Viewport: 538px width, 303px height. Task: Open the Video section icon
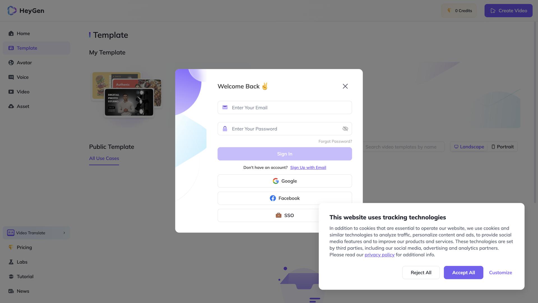[11, 92]
